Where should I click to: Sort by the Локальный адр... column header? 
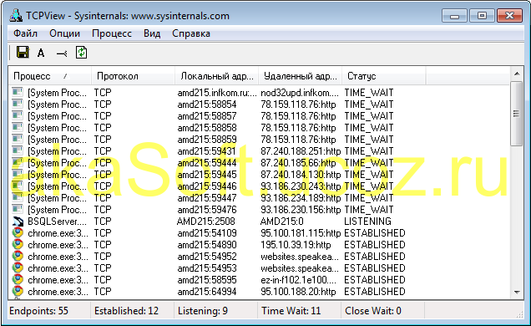[217, 76]
